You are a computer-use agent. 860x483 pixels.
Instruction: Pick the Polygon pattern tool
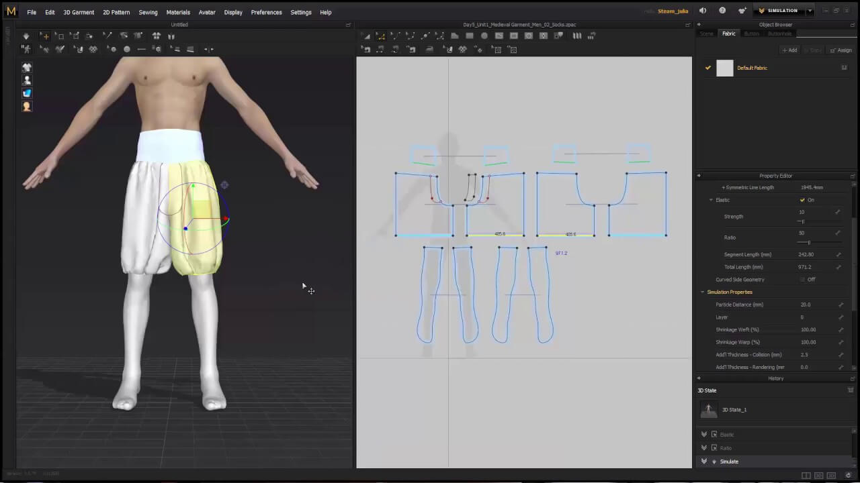pos(455,36)
